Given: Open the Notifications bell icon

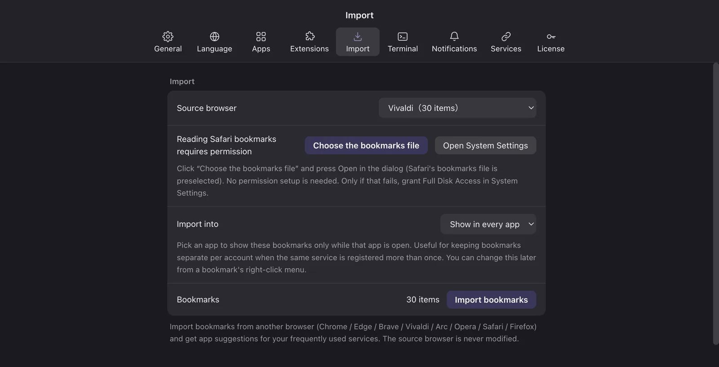Looking at the screenshot, I should (x=454, y=36).
